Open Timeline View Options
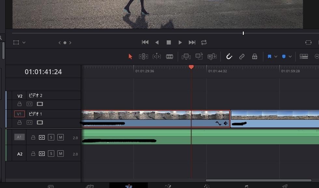This screenshot has width=319, height=188. [x=304, y=57]
